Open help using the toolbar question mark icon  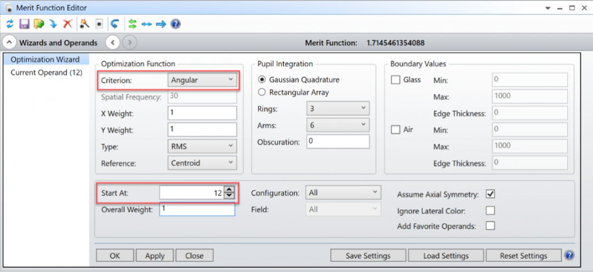pos(176,24)
